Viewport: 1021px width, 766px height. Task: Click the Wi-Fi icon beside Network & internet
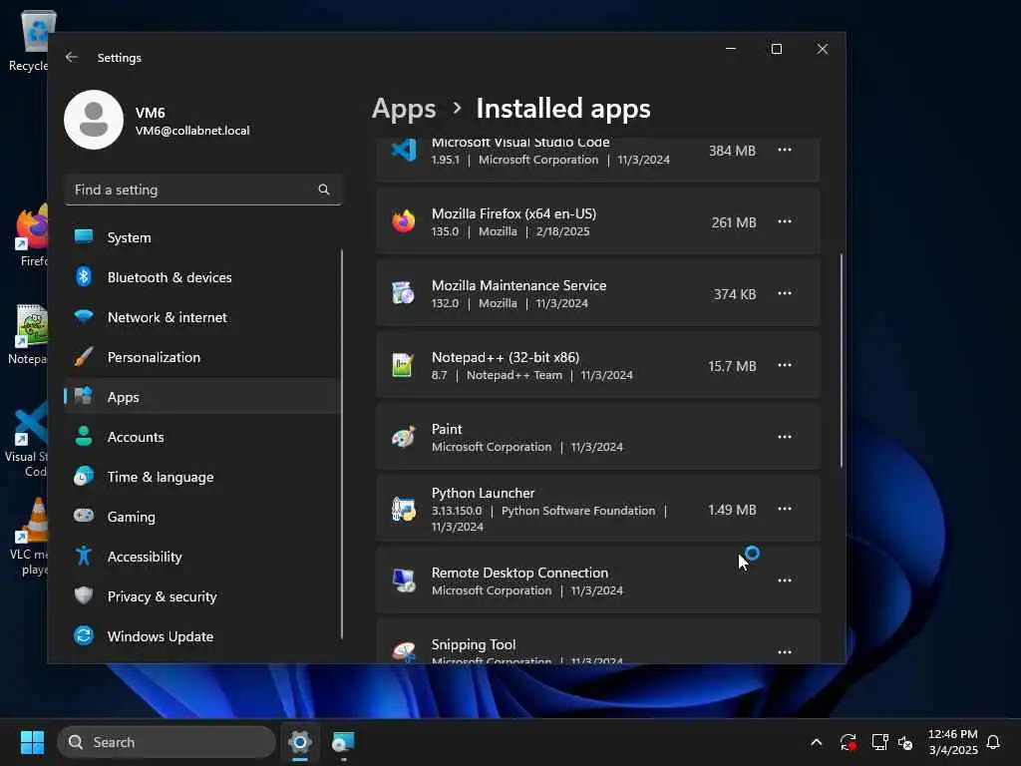pyautogui.click(x=84, y=316)
